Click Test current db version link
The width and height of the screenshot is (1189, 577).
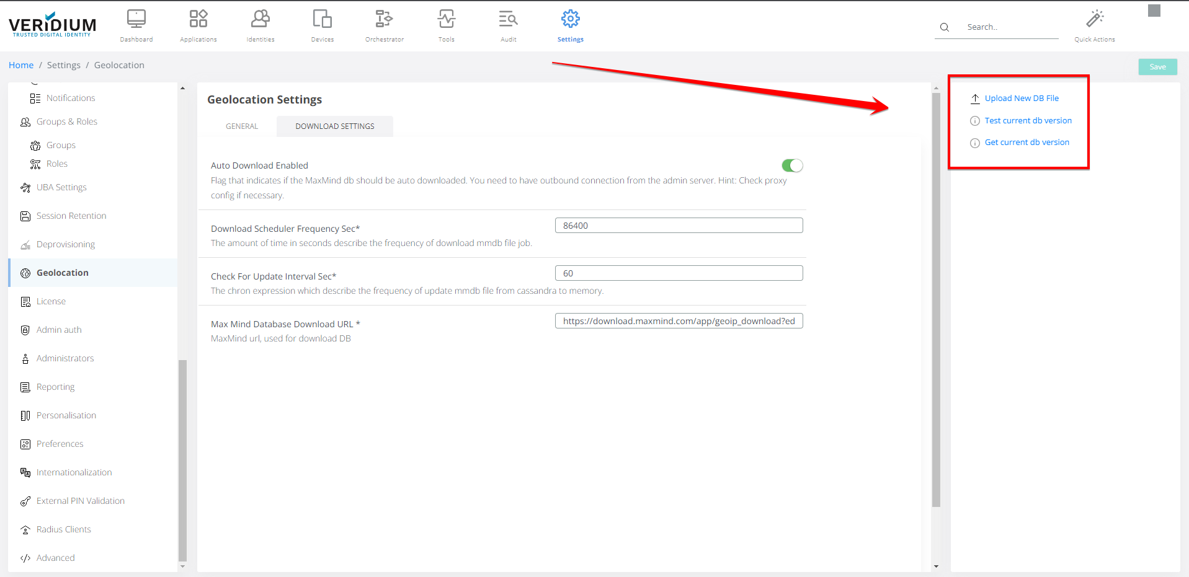point(1028,121)
